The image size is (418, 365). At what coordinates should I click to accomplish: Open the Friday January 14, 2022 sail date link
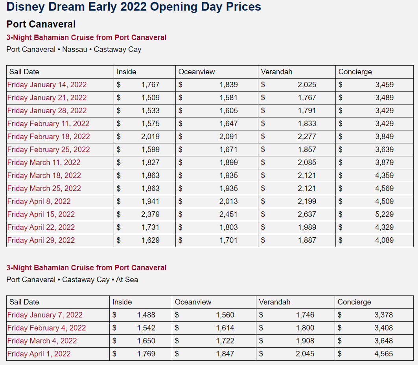pos(47,85)
